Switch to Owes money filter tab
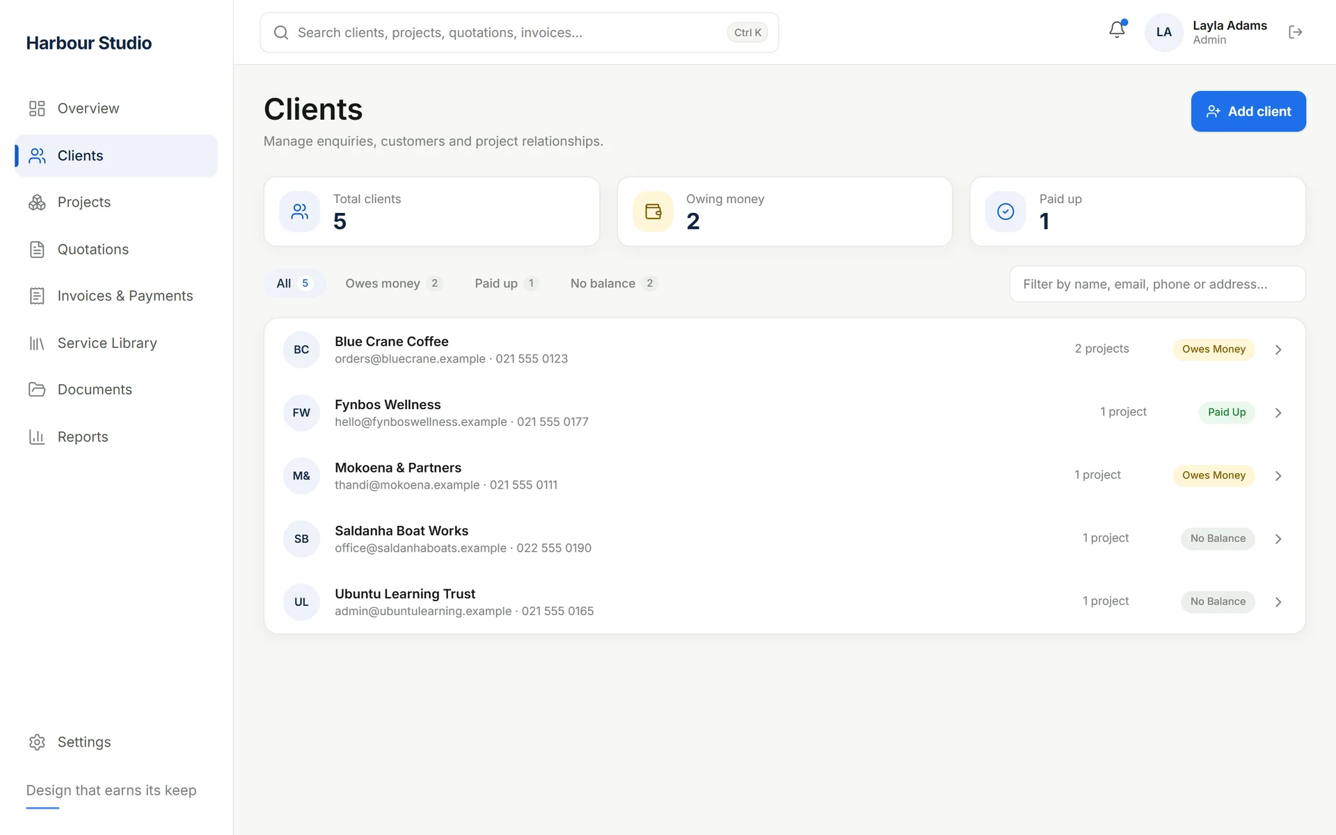This screenshot has width=1336, height=835. click(393, 283)
